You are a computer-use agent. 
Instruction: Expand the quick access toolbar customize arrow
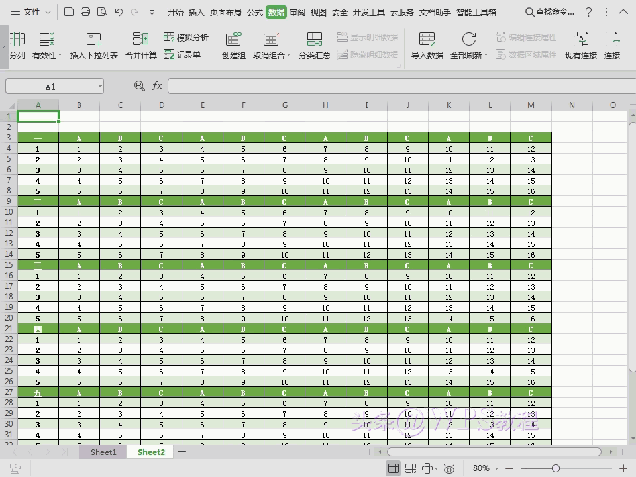[x=152, y=12]
